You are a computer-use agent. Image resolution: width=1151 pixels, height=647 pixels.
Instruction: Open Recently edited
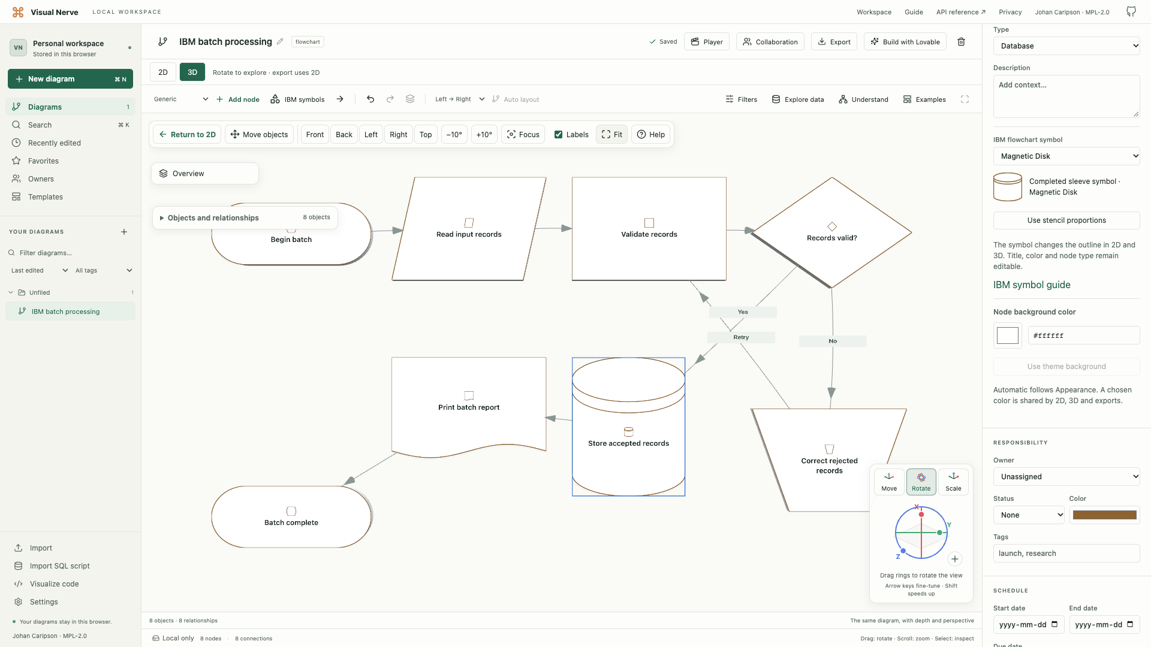[71, 143]
